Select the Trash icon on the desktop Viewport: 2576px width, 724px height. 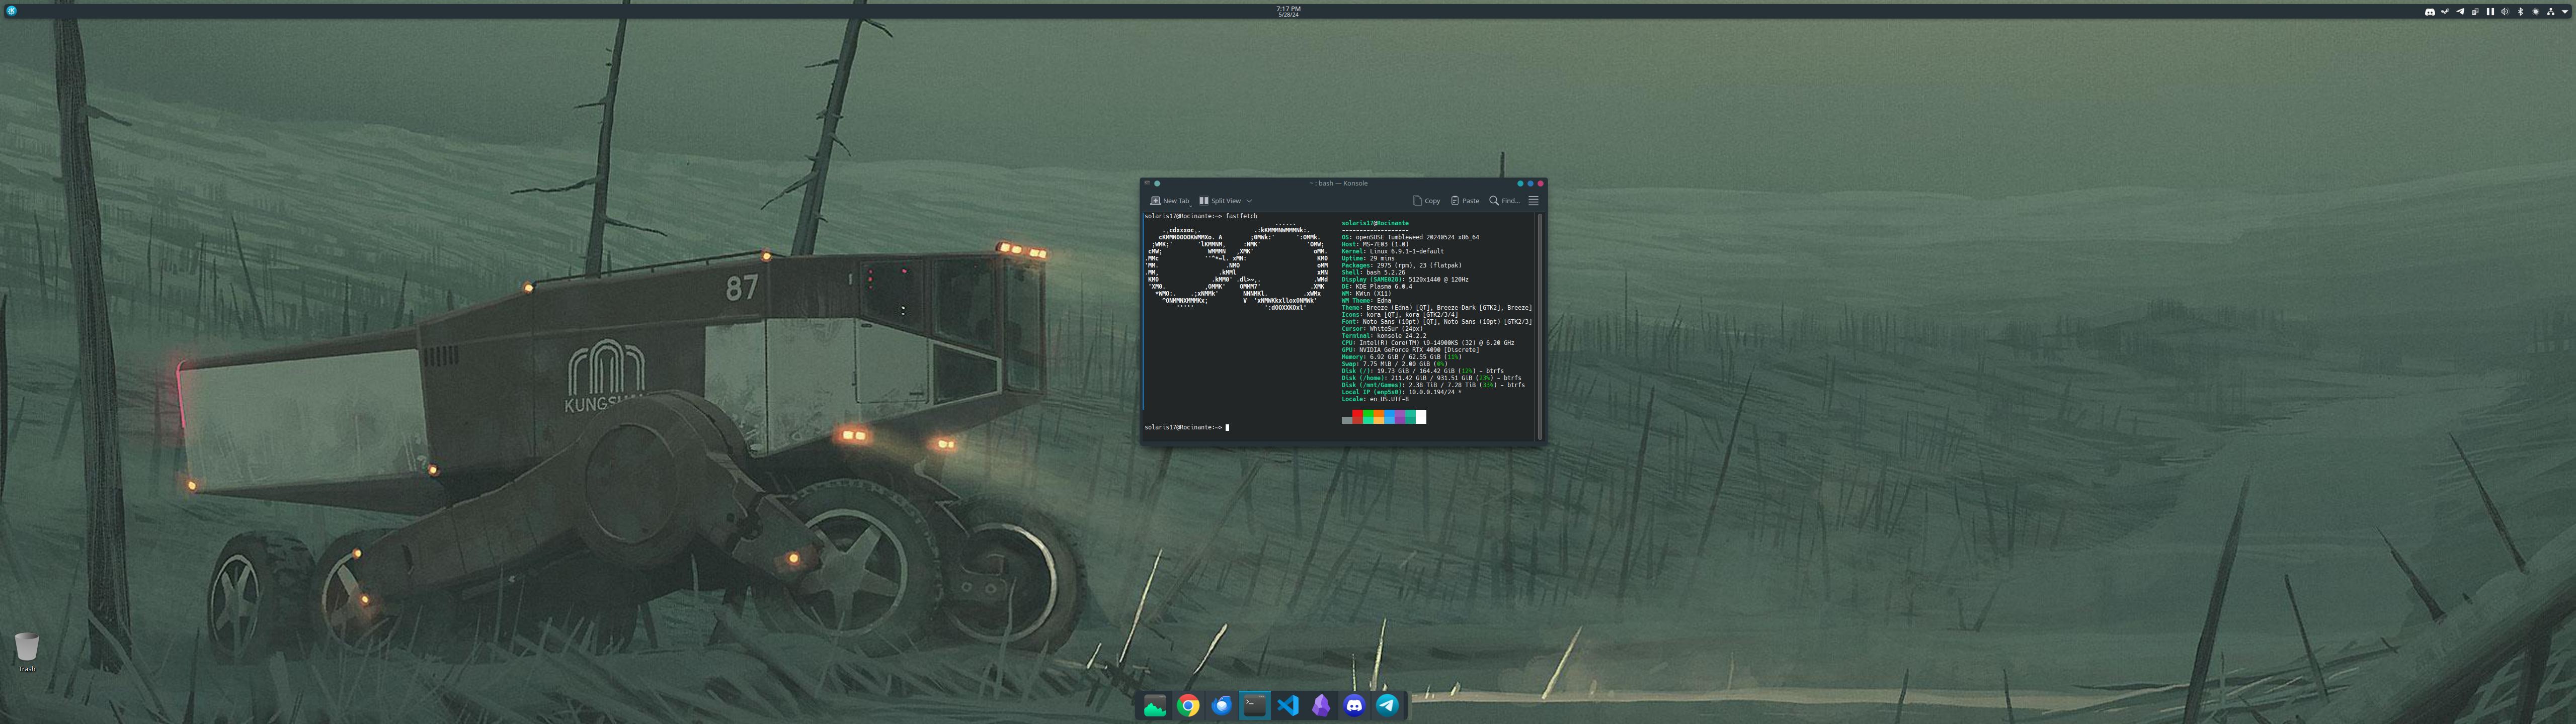tap(27, 652)
